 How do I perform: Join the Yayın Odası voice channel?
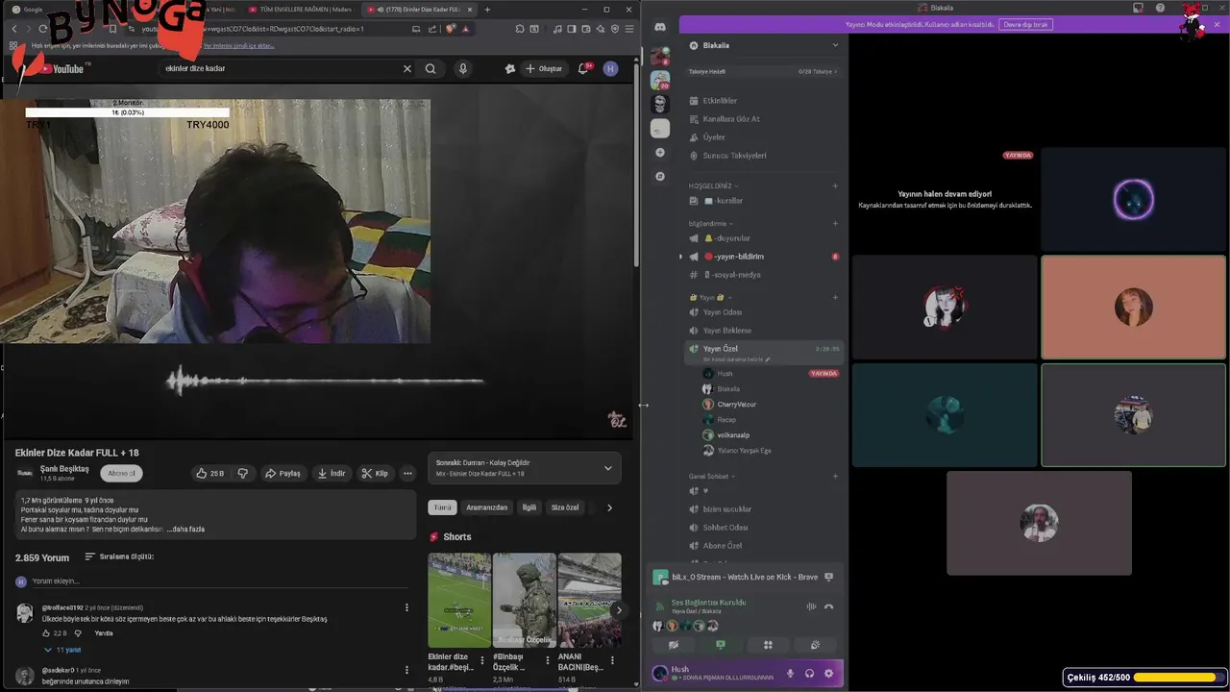pyautogui.click(x=763, y=312)
